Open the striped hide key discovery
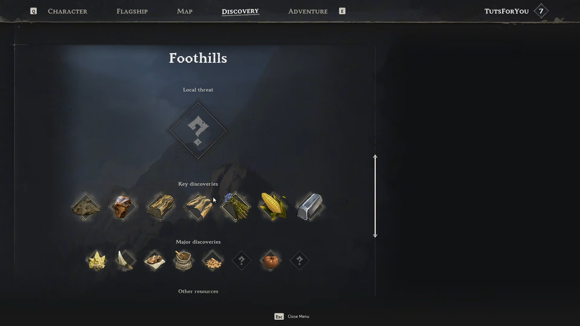Image resolution: width=580 pixels, height=326 pixels. click(198, 207)
